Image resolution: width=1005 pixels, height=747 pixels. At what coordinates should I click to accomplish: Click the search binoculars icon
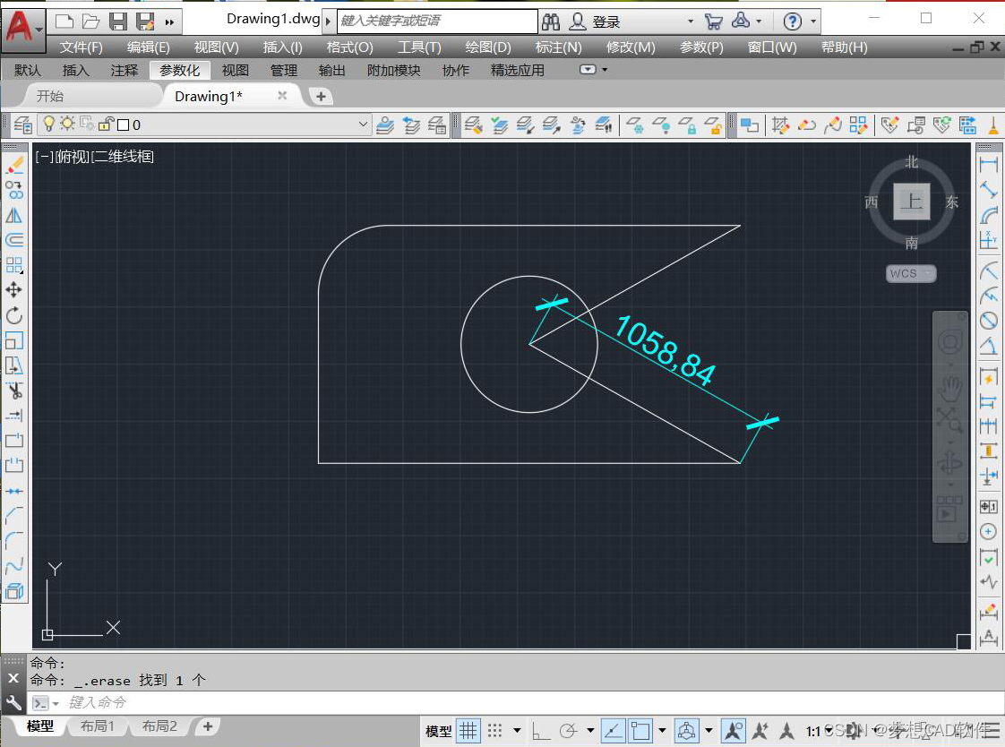pyautogui.click(x=551, y=21)
